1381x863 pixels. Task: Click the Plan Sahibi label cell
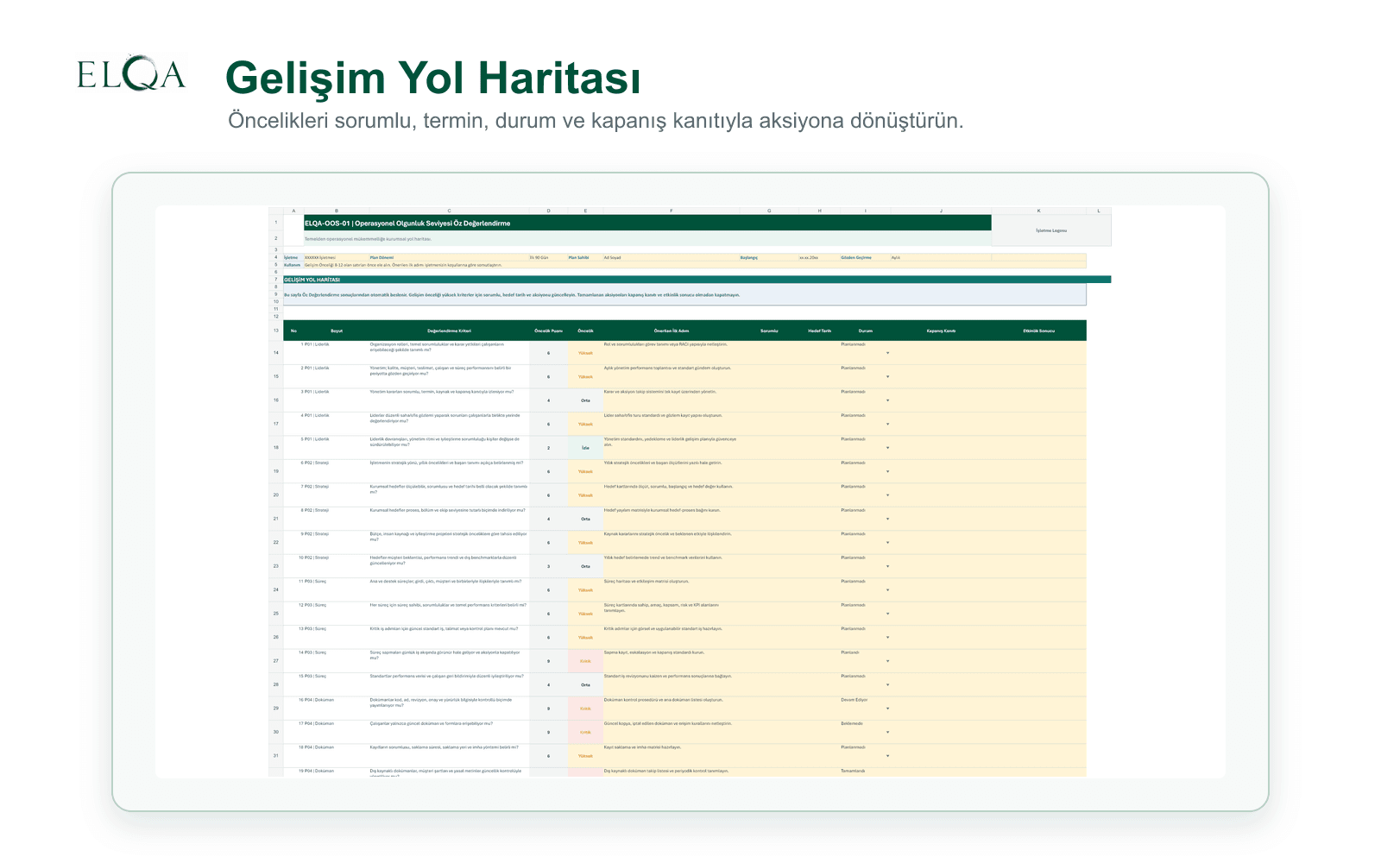(x=585, y=257)
